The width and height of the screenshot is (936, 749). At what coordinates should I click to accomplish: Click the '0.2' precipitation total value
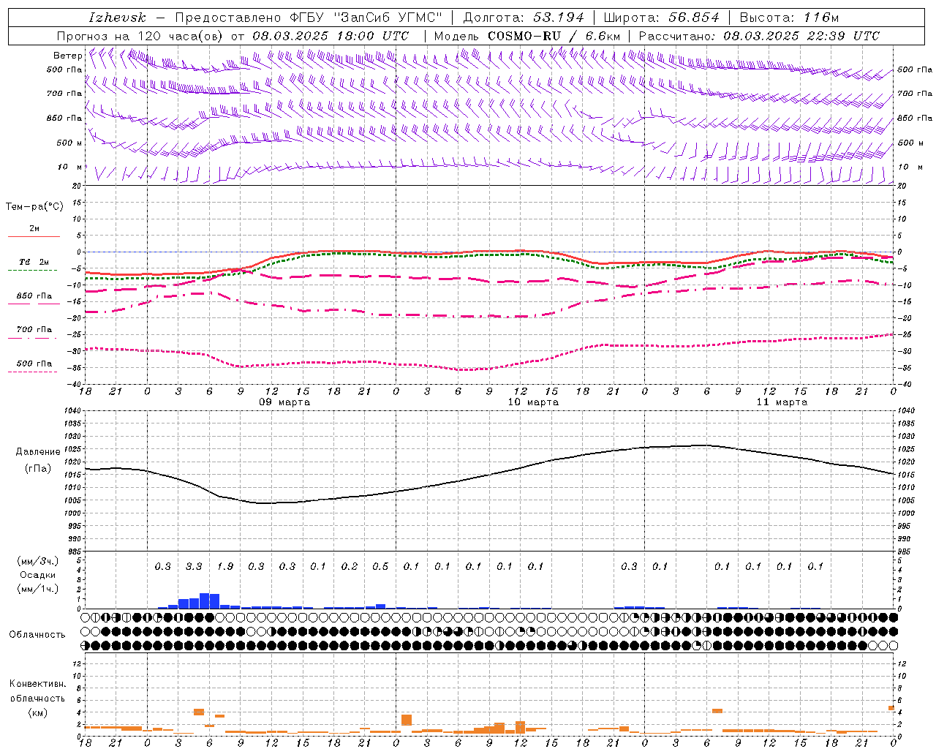point(350,566)
